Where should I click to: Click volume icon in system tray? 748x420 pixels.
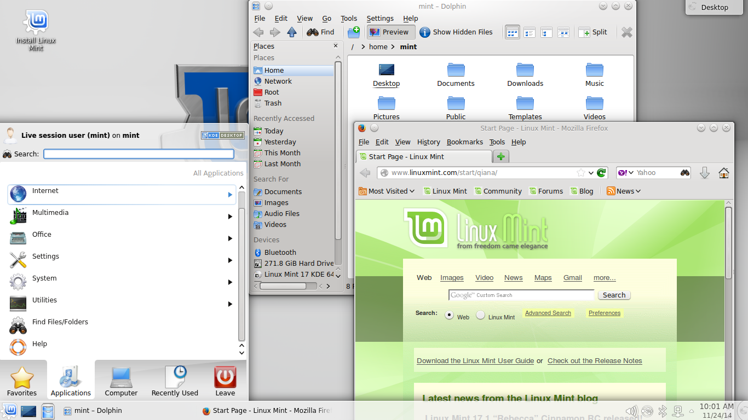point(631,411)
